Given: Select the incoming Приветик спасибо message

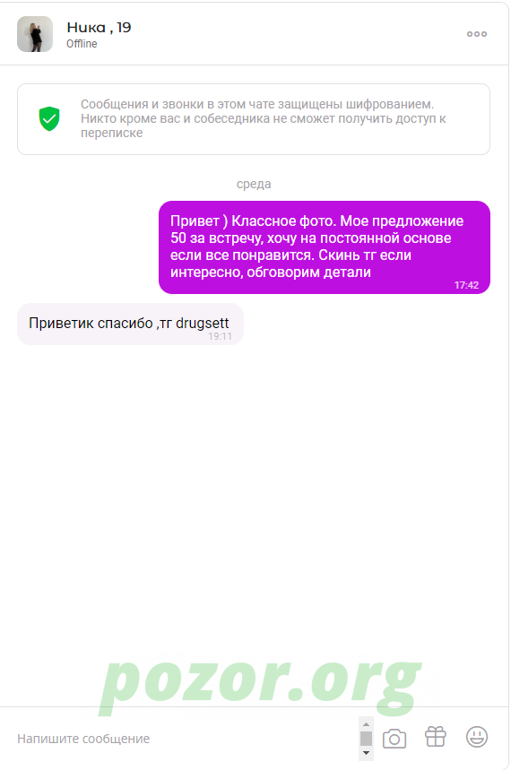Looking at the screenshot, I should pos(130,324).
